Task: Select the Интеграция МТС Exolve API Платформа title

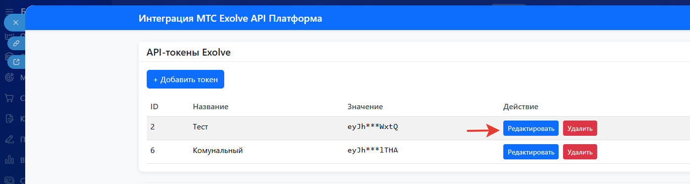Action: tap(230, 19)
